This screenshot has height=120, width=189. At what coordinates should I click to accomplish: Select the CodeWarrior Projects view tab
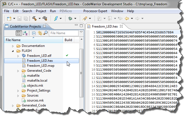tap(25, 26)
